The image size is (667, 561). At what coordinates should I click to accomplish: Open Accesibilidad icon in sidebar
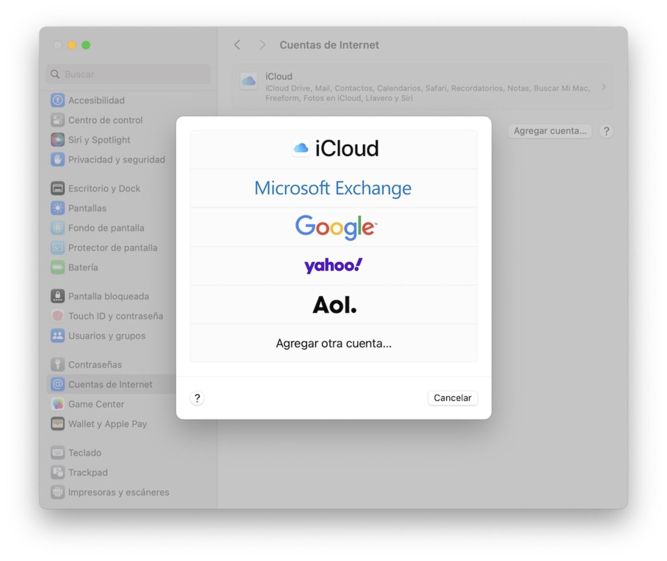[57, 100]
